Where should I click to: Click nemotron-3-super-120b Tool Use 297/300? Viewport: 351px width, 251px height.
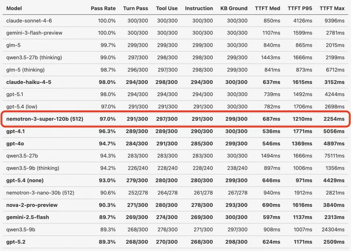(x=167, y=119)
